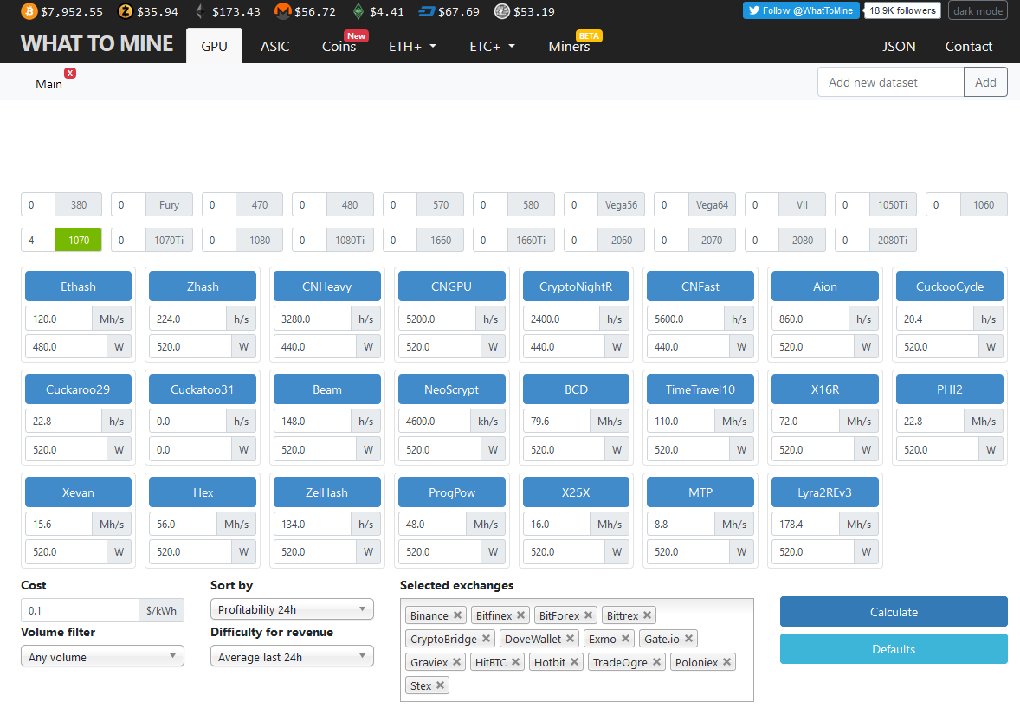Select the Main dataset tab
Image resolution: width=1020 pixels, height=708 pixels.
click(x=48, y=84)
